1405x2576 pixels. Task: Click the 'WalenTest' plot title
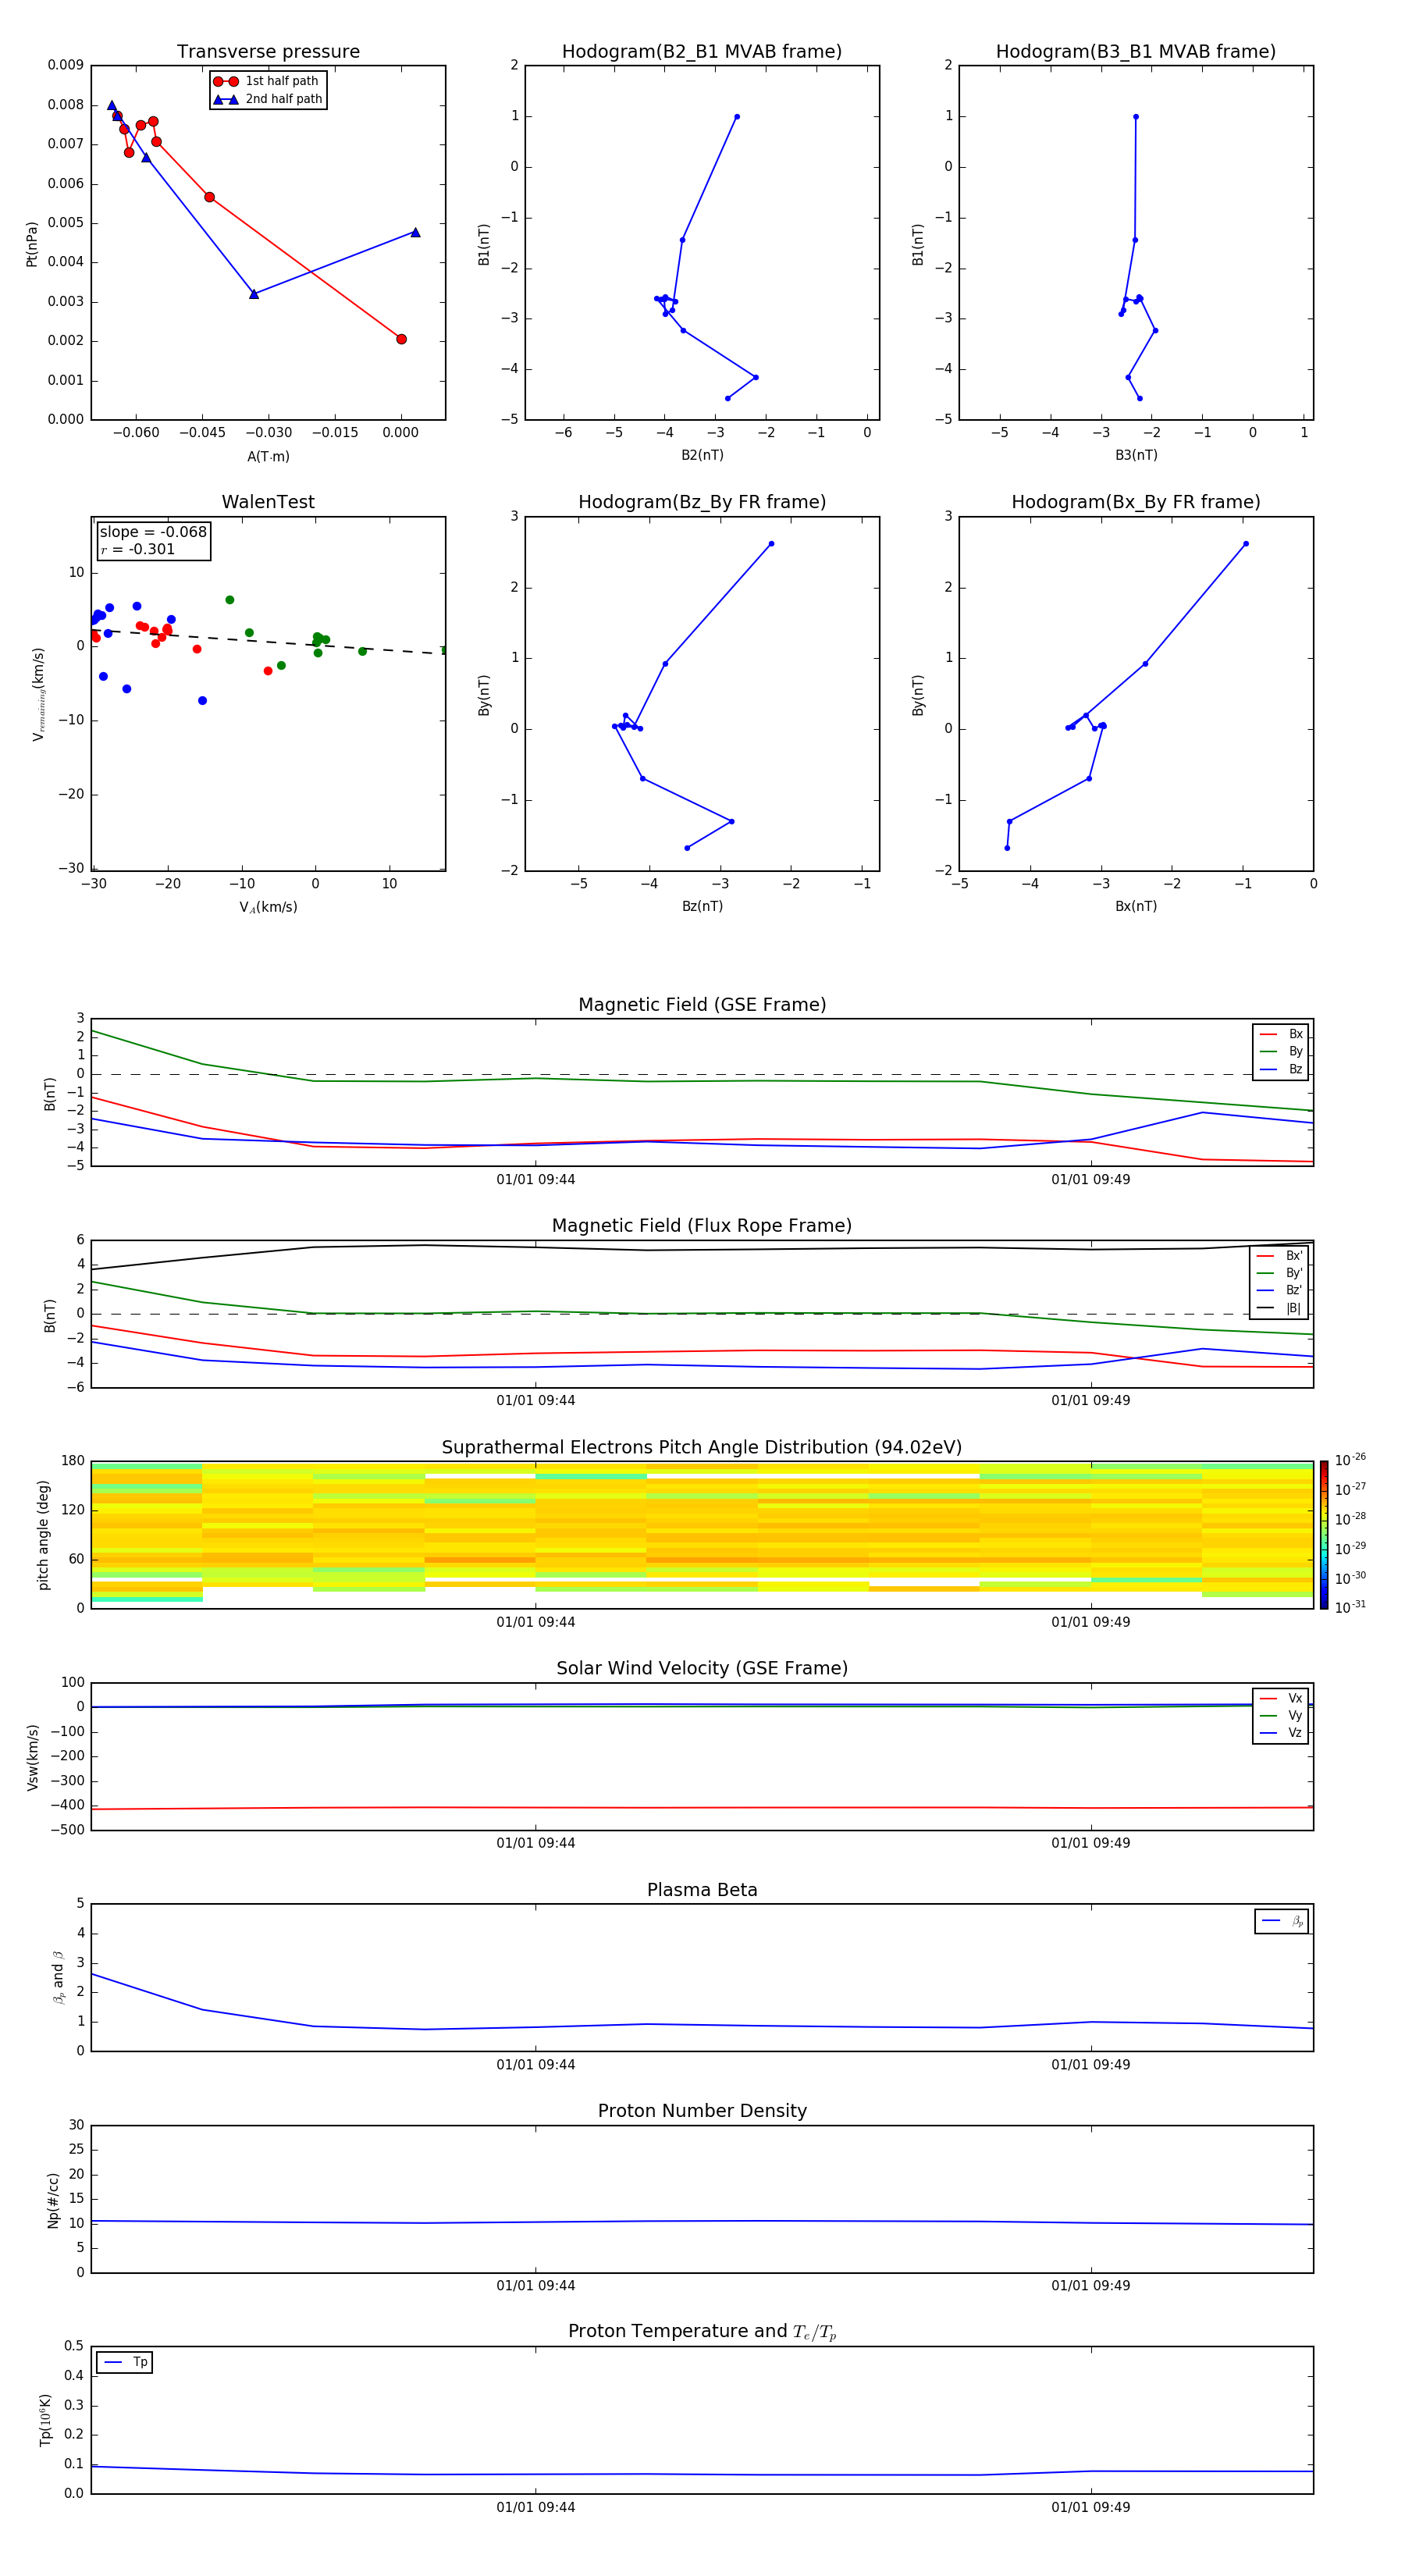[x=268, y=502]
